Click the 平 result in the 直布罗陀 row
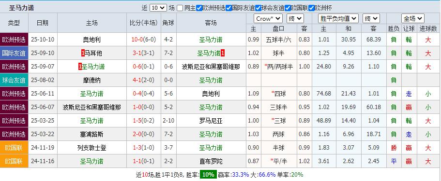This screenshot has width=441, height=181. (x=394, y=161)
